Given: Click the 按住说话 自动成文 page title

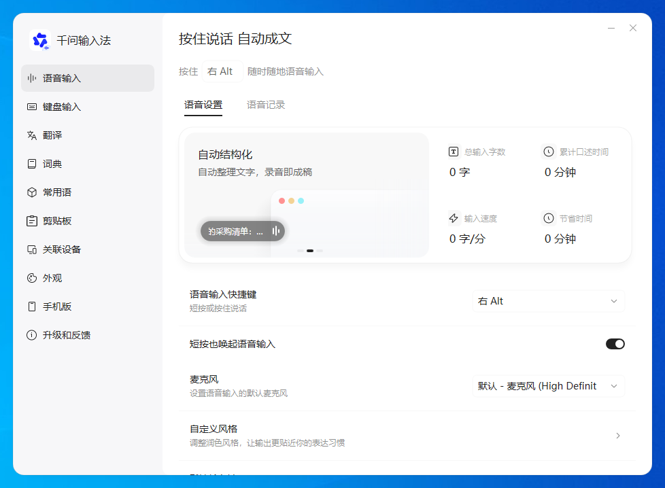Looking at the screenshot, I should pos(235,39).
